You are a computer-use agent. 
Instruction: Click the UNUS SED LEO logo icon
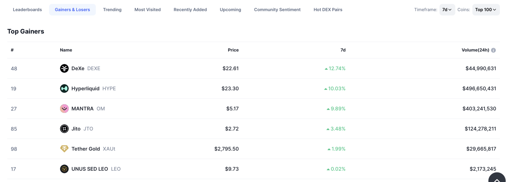point(64,169)
